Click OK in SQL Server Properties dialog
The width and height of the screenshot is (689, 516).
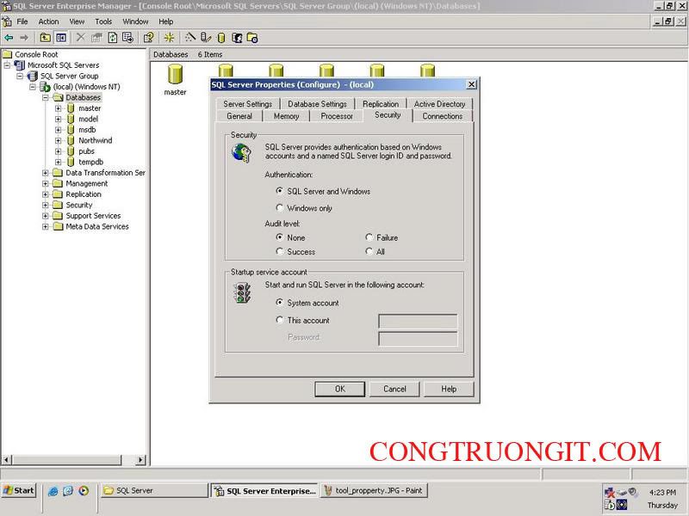pyautogui.click(x=339, y=389)
